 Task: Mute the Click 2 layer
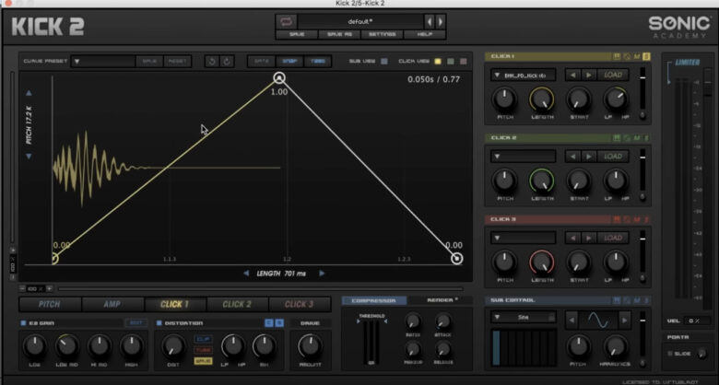(x=637, y=138)
